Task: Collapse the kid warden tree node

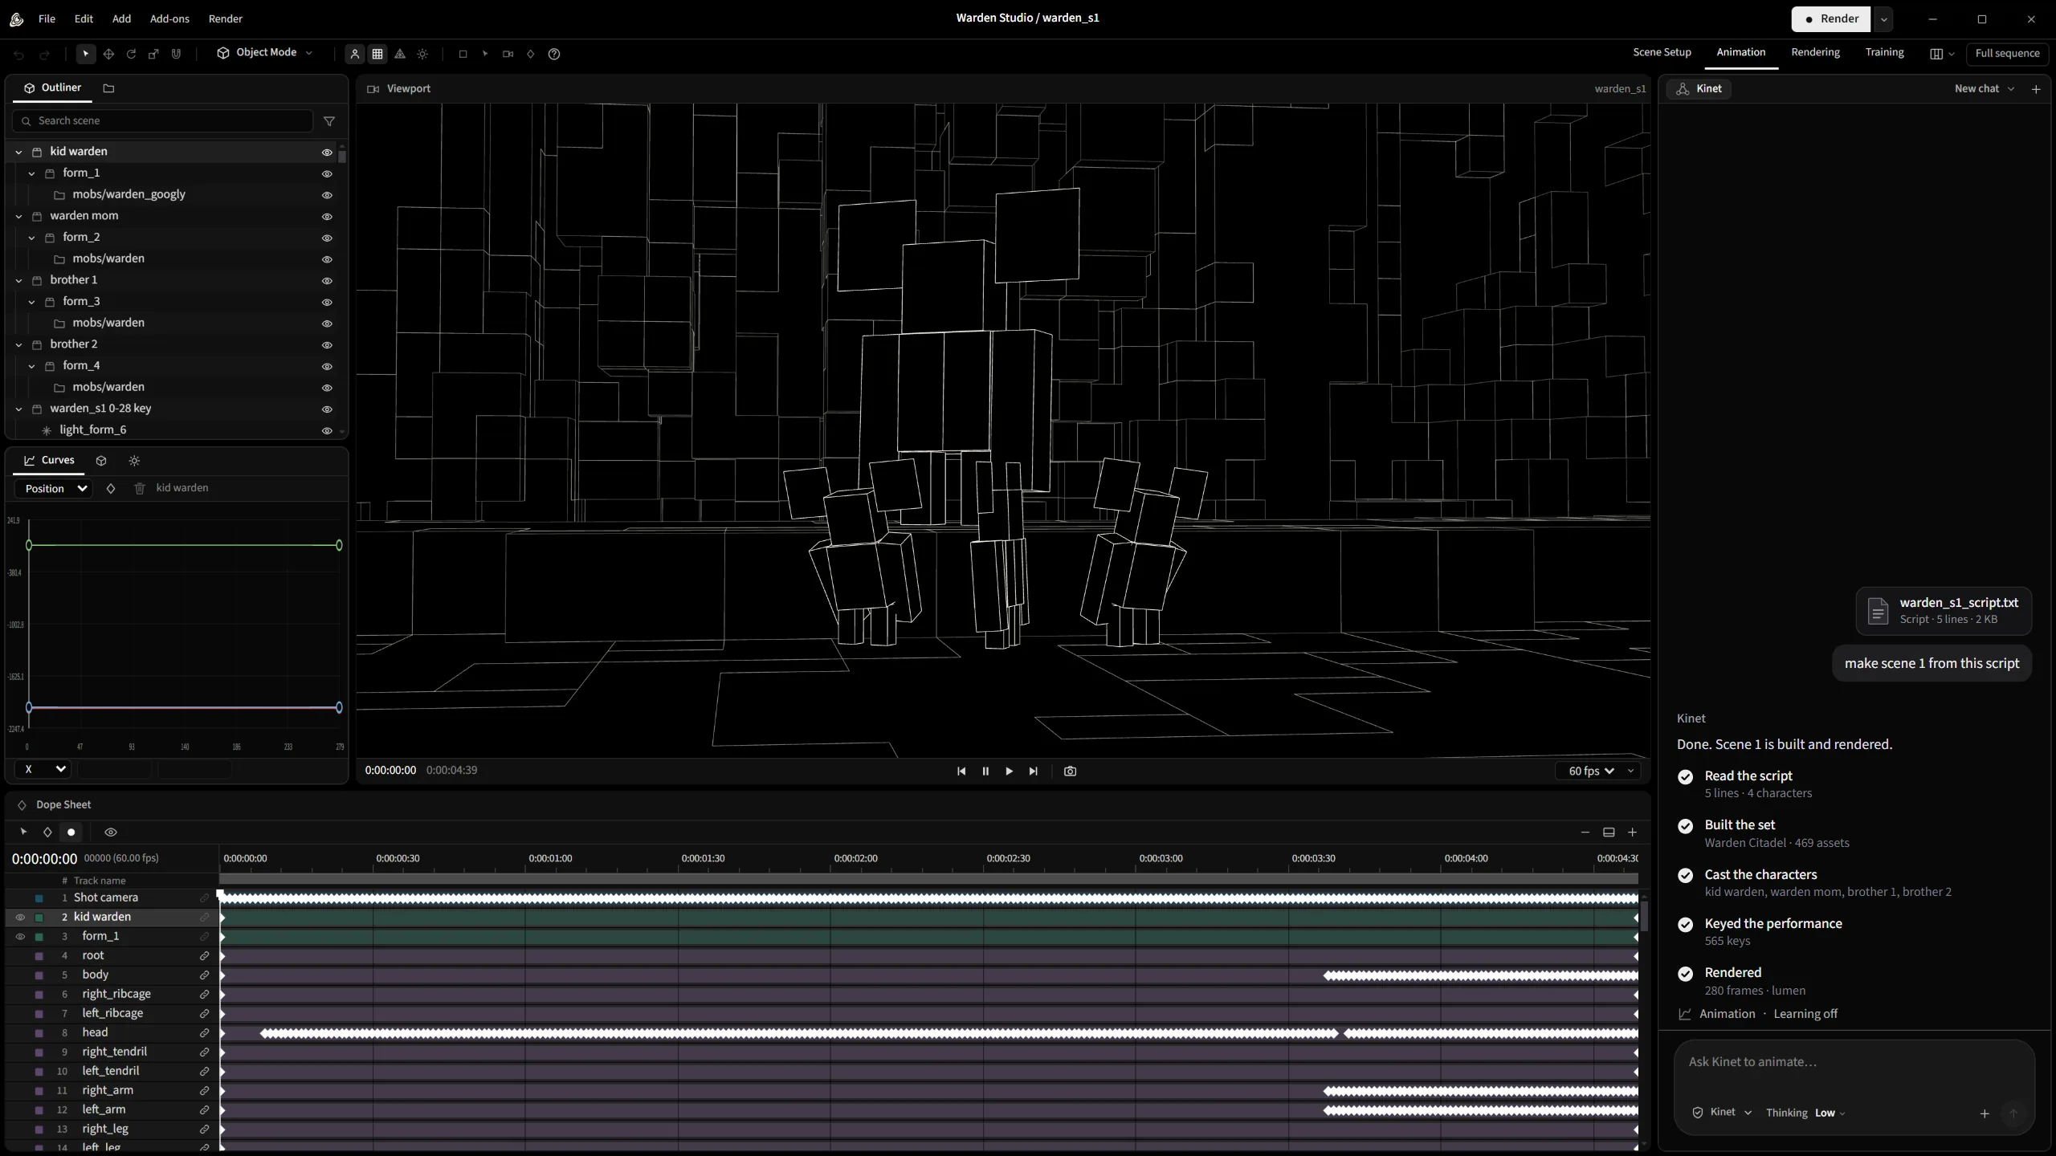Action: pos(18,152)
